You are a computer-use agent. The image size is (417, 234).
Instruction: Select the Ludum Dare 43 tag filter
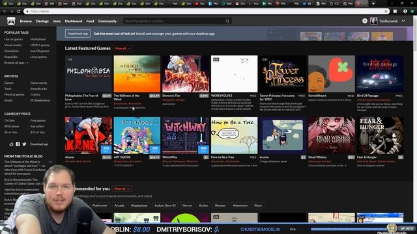pyautogui.click(x=165, y=205)
